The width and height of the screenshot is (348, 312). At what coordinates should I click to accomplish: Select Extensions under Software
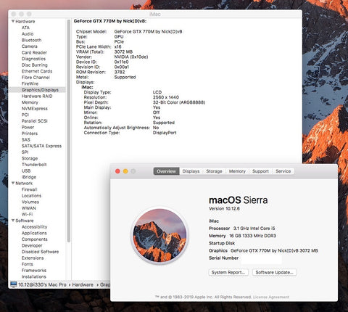pyautogui.click(x=33, y=258)
